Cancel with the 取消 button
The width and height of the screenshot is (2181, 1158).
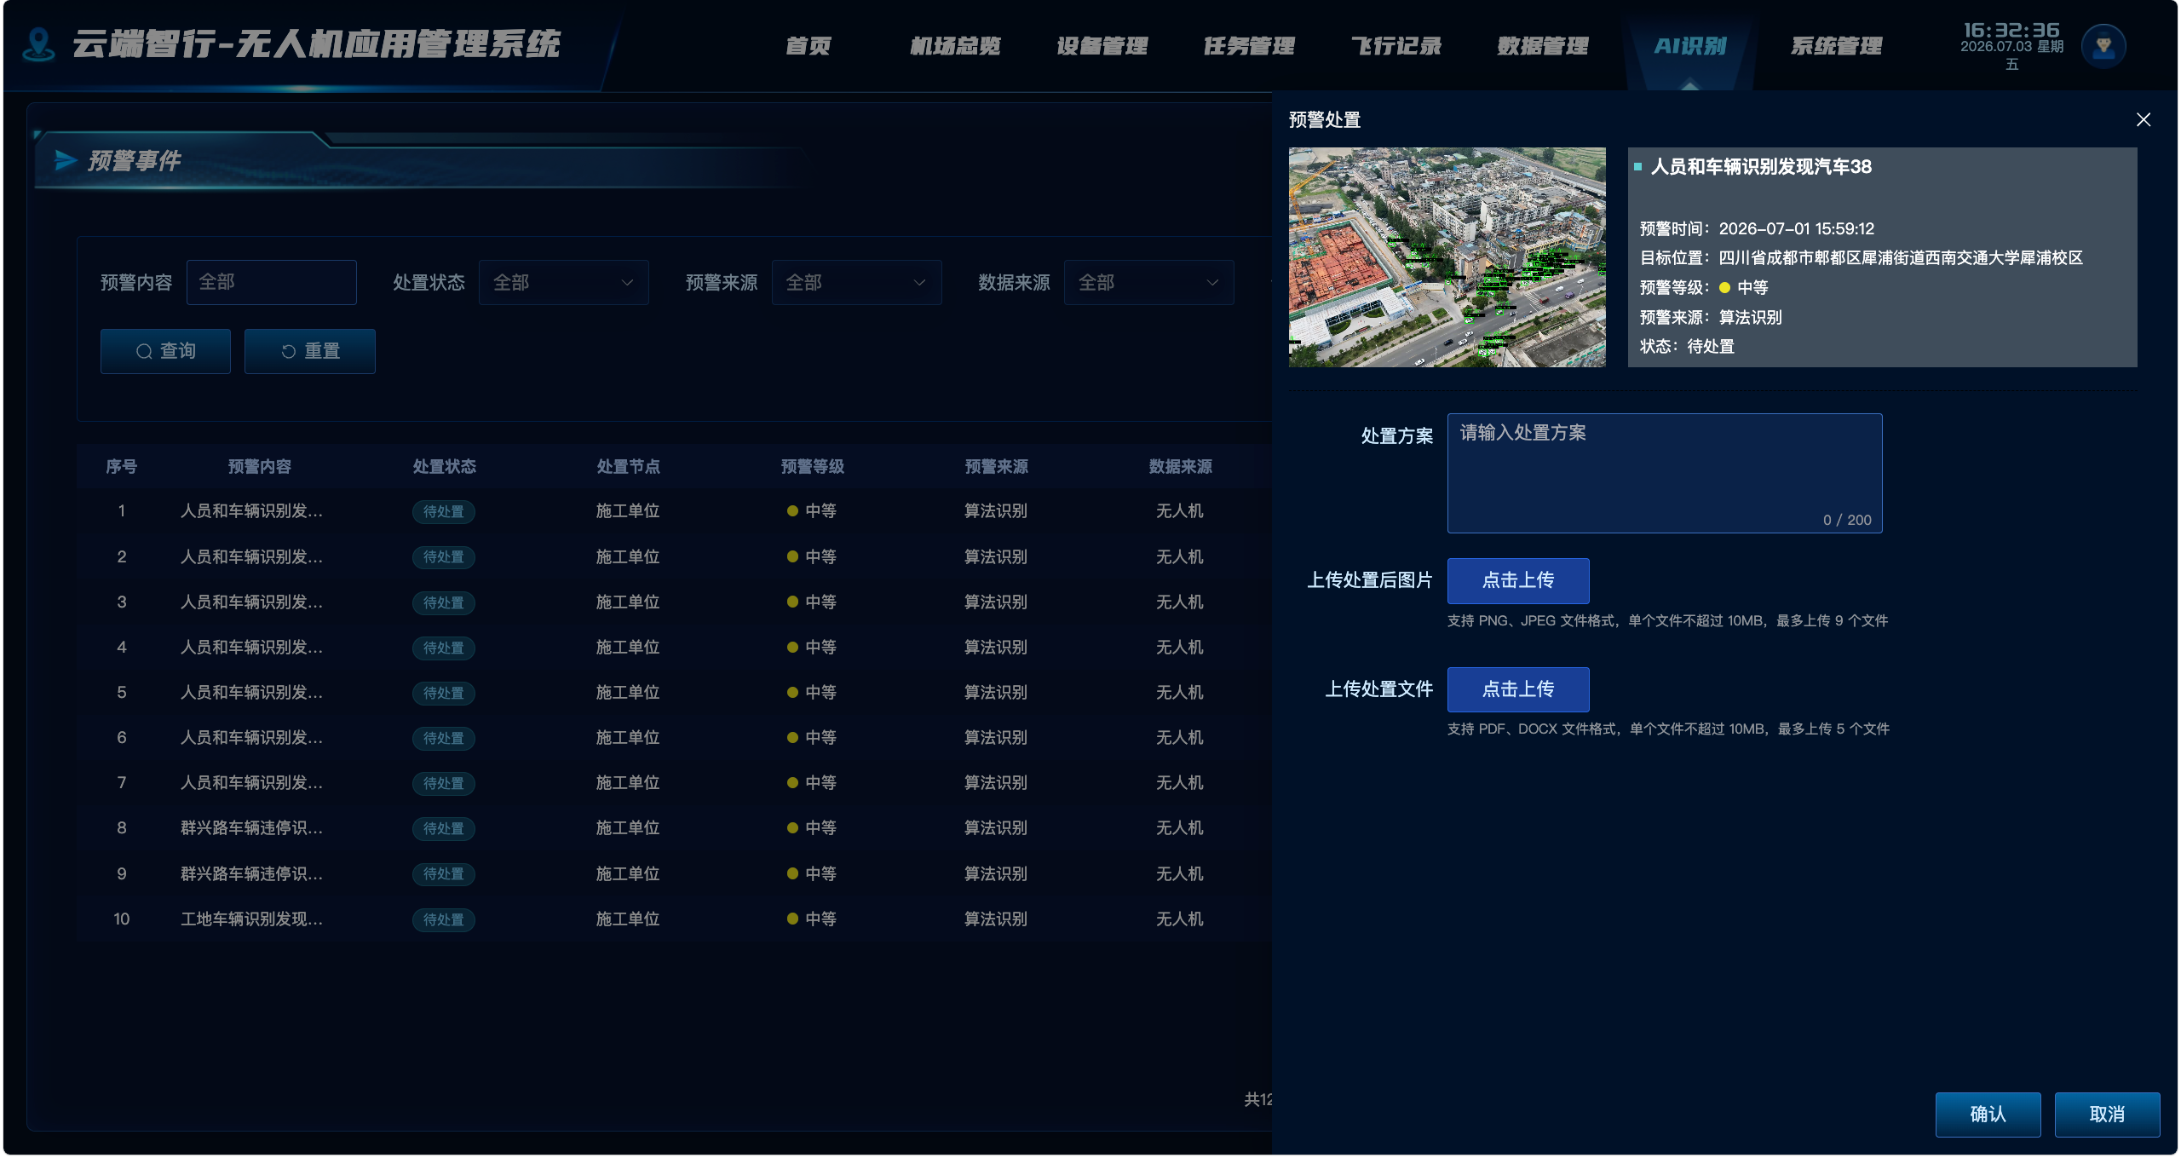2107,1115
